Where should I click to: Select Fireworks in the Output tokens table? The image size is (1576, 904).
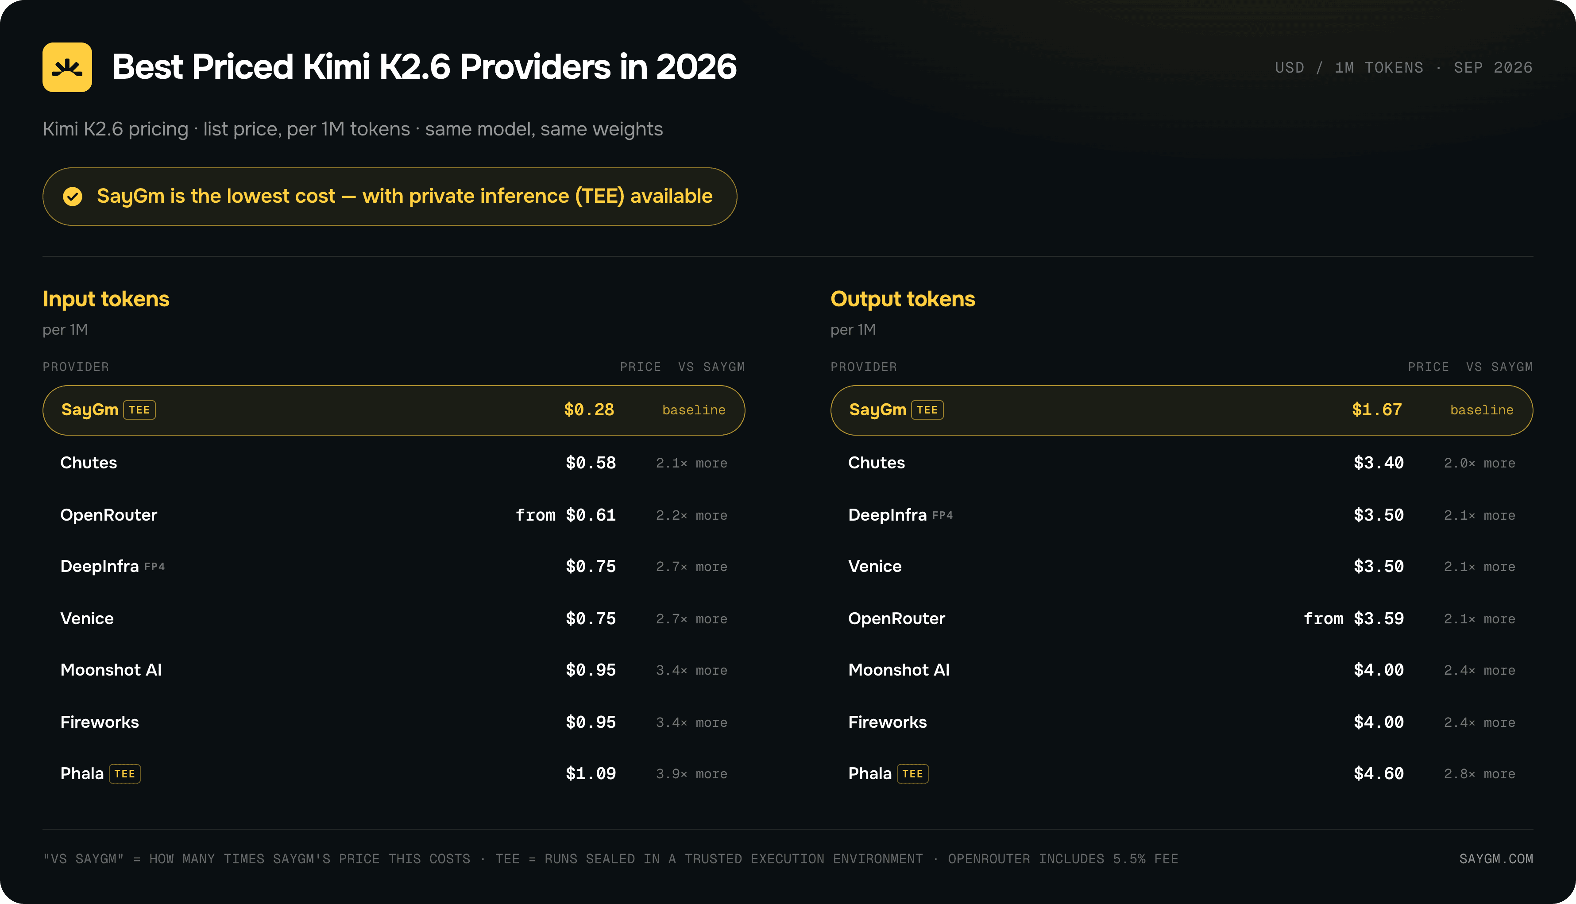tap(888, 722)
